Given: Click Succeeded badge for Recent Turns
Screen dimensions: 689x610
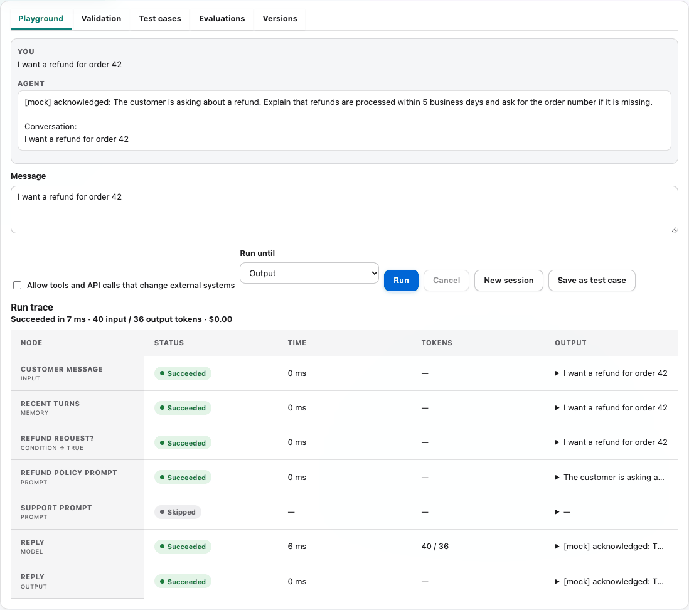Looking at the screenshot, I should 183,408.
